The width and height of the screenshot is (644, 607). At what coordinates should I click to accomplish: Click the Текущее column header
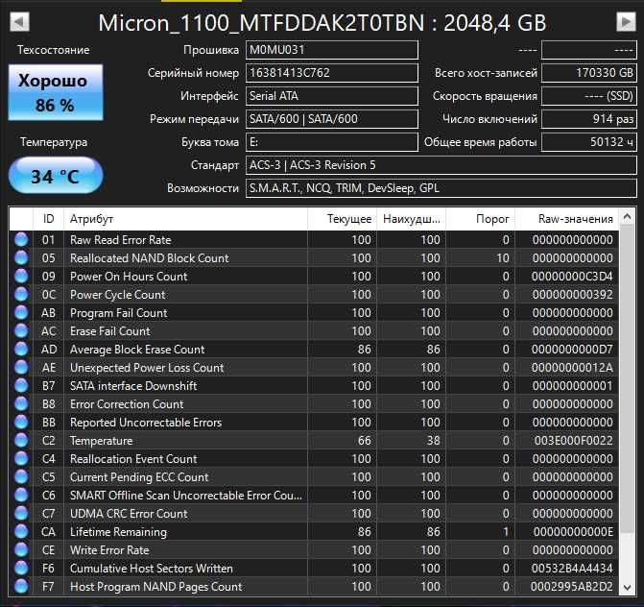(342, 219)
